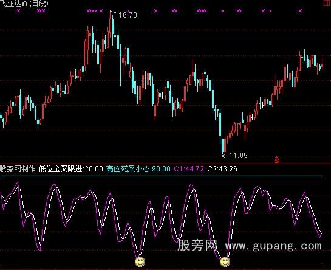Click the white 20 oversold baseline

[x=161, y=263]
